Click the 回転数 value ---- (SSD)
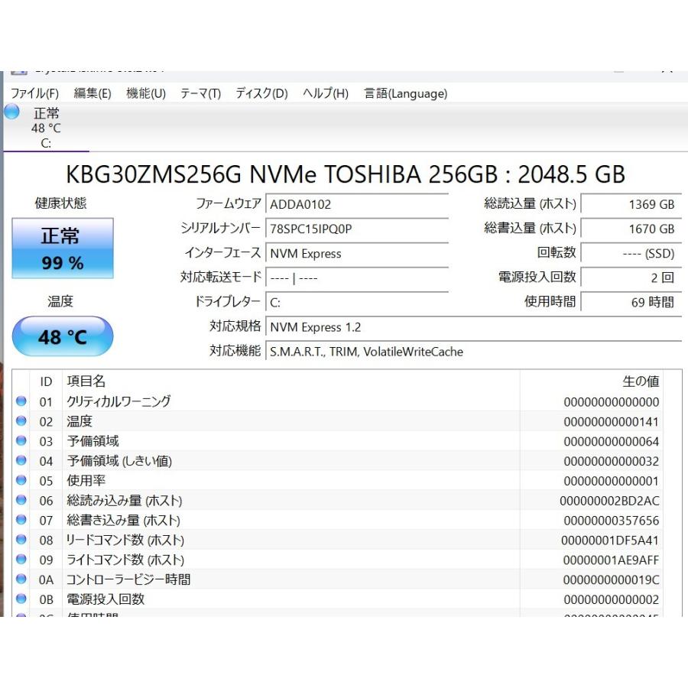Image resolution: width=688 pixels, height=688 pixels. point(631,253)
